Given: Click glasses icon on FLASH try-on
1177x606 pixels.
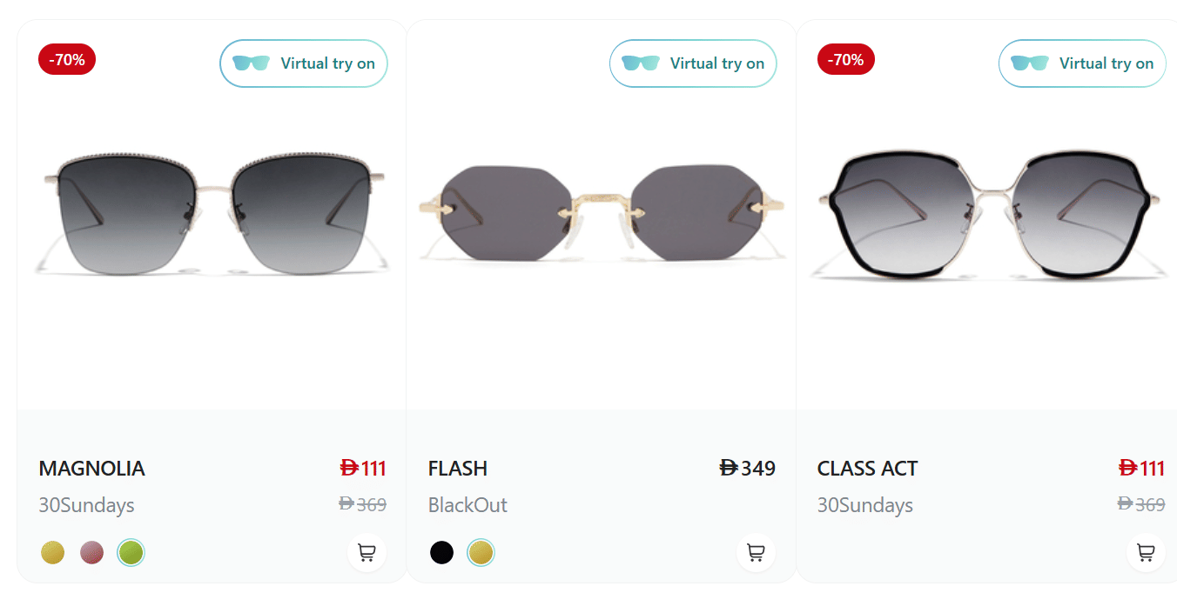Looking at the screenshot, I should pyautogui.click(x=640, y=63).
